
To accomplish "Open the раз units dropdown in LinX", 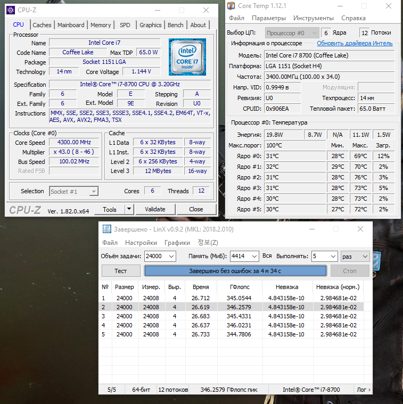I will (355, 257).
